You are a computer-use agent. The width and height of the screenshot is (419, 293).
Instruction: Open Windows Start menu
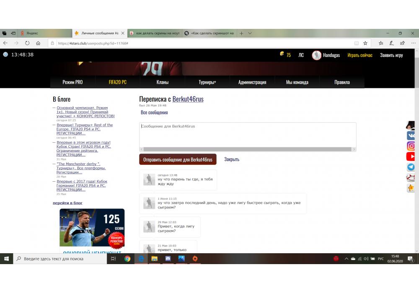pyautogui.click(x=6, y=259)
